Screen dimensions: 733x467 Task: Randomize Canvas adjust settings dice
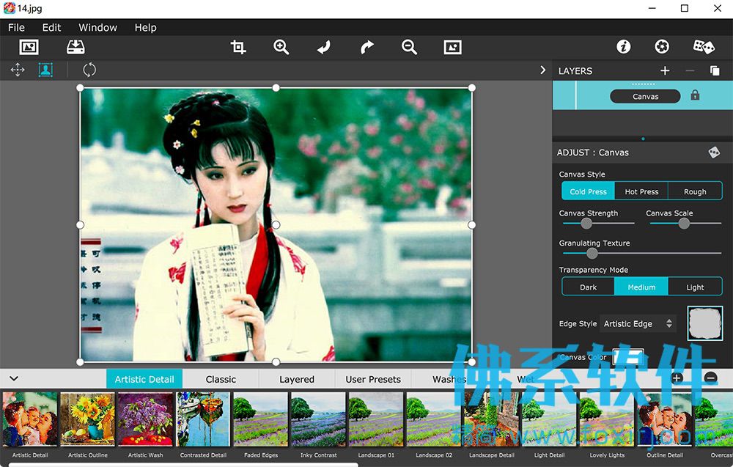[x=714, y=152]
